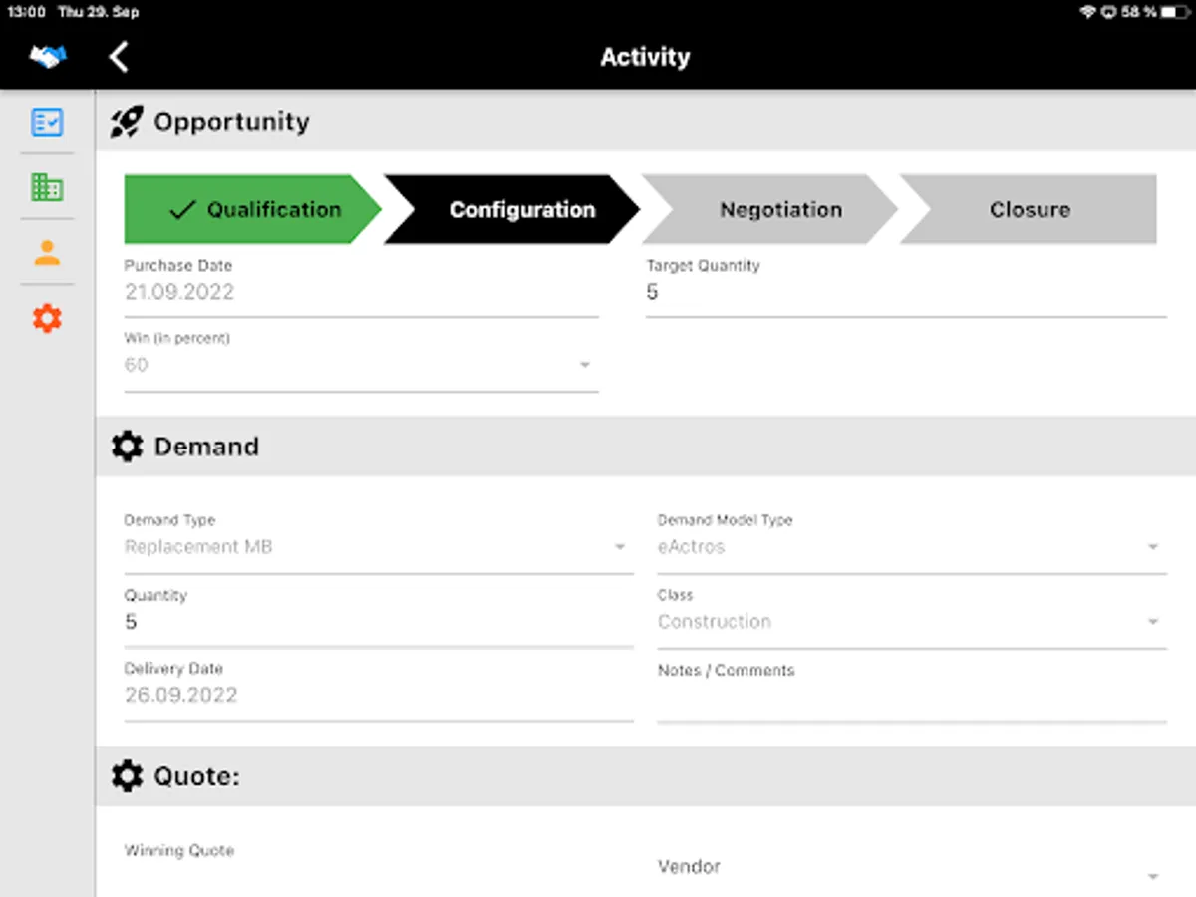Open the Demand Type dropdown
1196x897 pixels.
[x=619, y=547]
